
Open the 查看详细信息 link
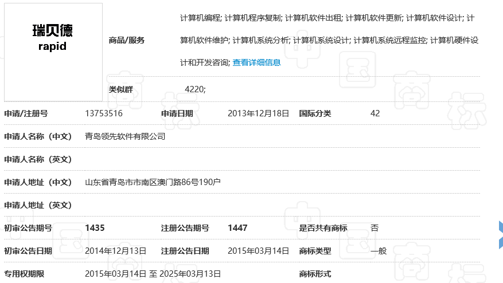[x=256, y=62]
